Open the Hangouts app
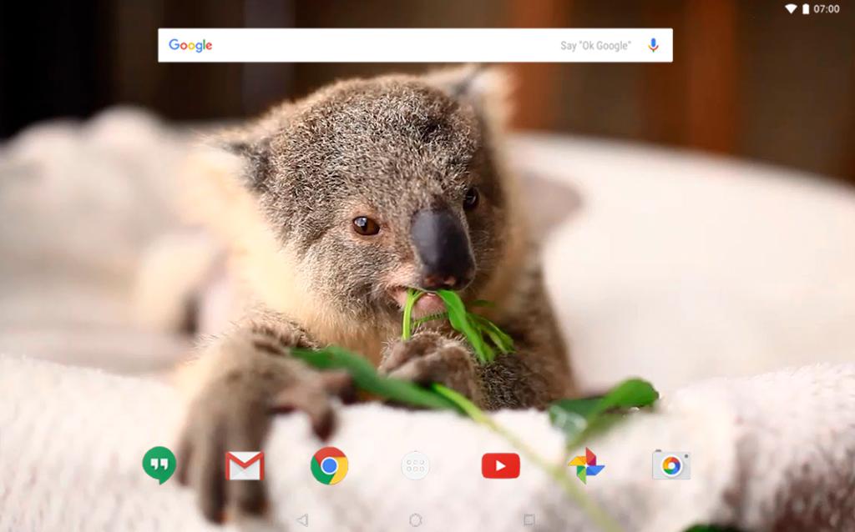 point(159,465)
